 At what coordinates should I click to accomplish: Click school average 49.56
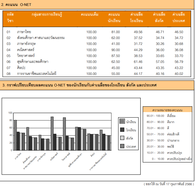click(138, 32)
